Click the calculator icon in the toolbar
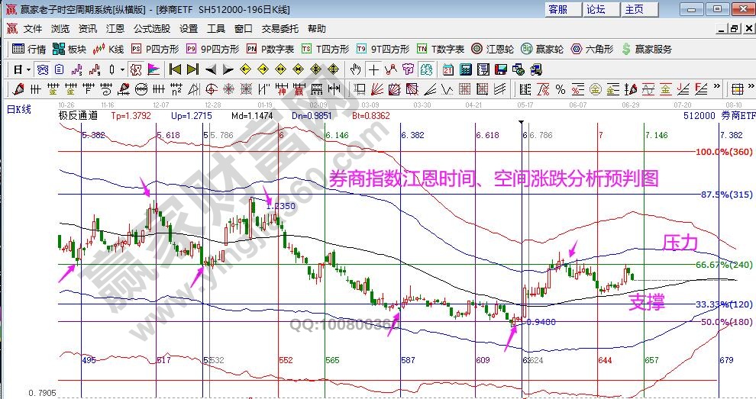This screenshot has width=756, height=399. pos(464,69)
